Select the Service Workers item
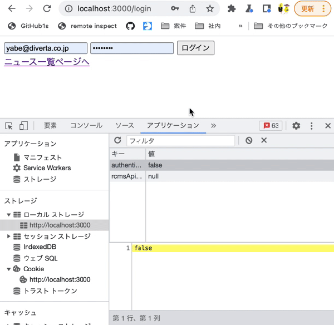The image size is (334, 325). (47, 168)
